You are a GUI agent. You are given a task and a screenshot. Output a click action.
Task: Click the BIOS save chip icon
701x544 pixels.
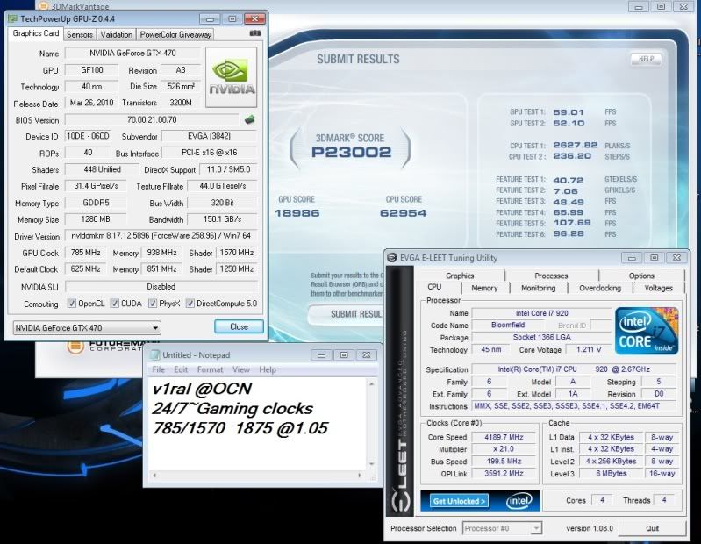249,120
